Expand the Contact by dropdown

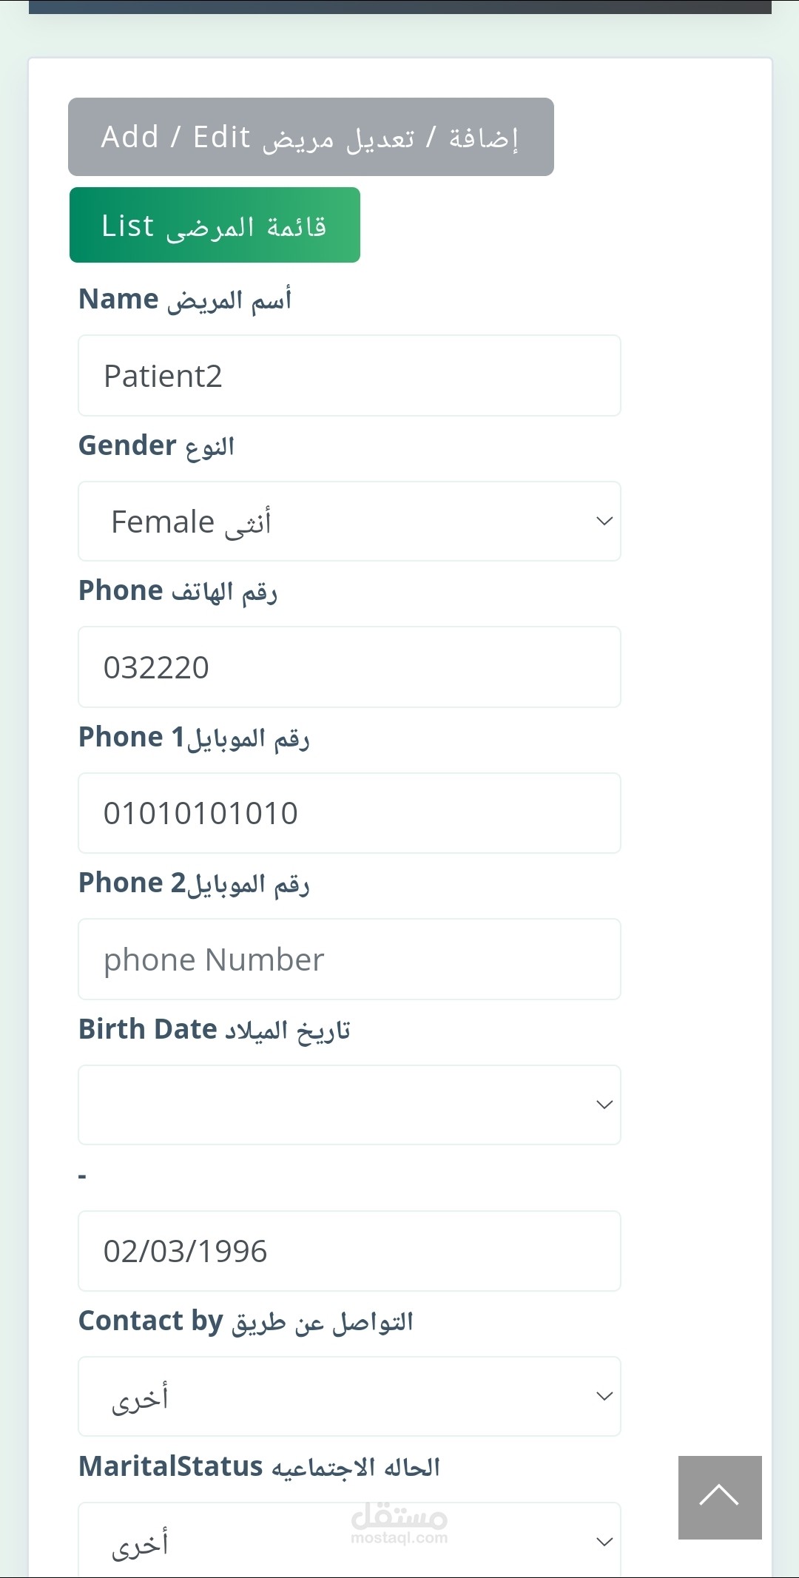349,1397
